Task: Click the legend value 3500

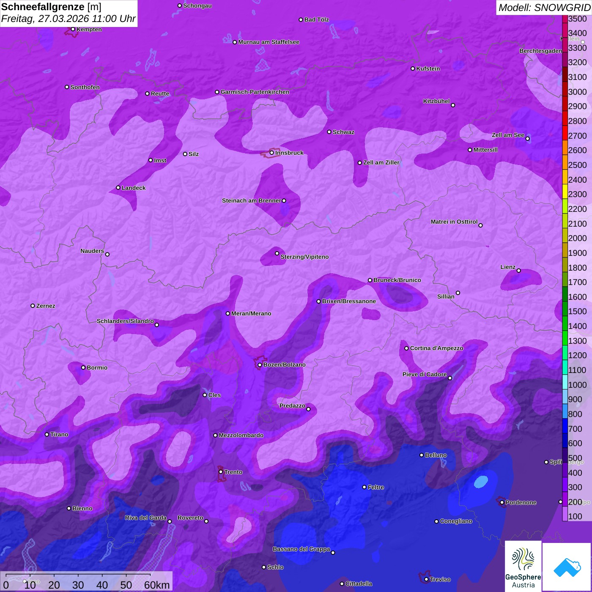Action: pos(578,19)
